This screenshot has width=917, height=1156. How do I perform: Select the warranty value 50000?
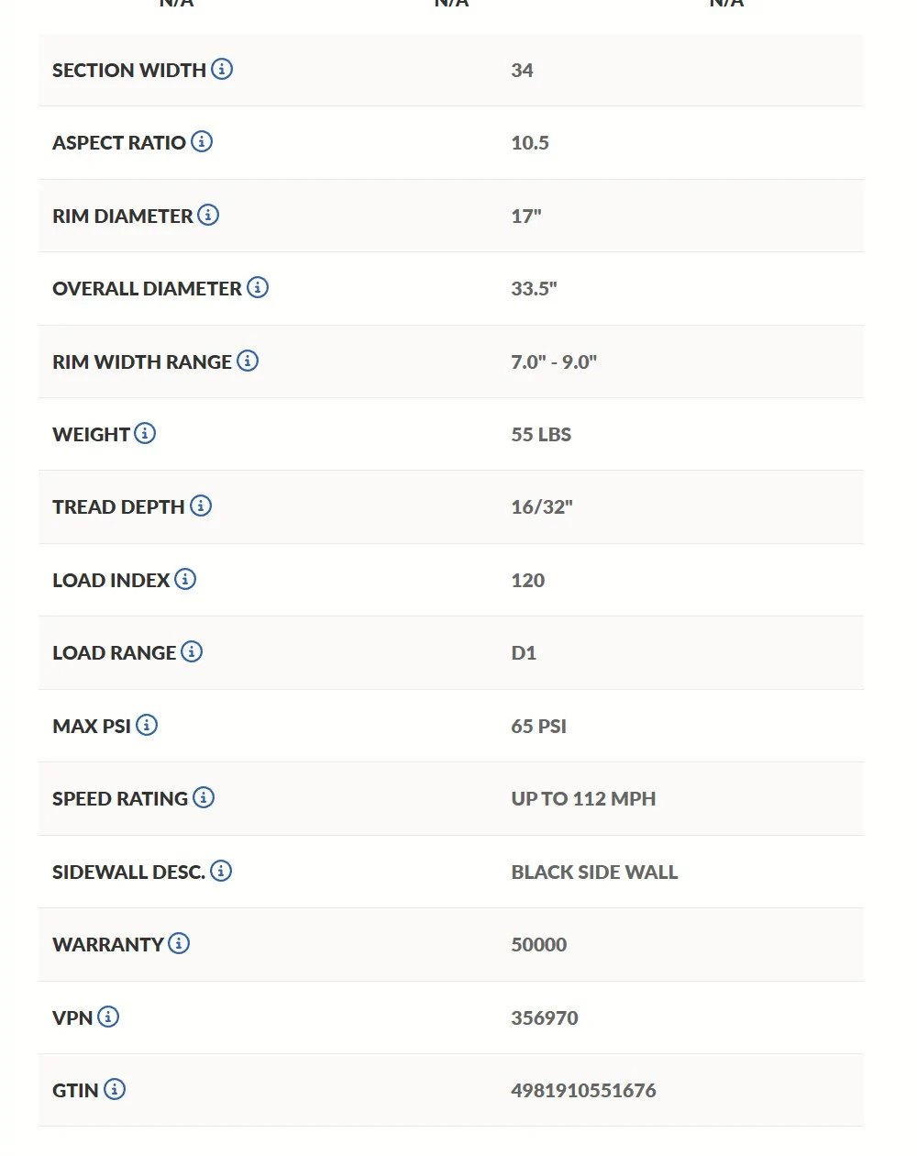click(538, 945)
